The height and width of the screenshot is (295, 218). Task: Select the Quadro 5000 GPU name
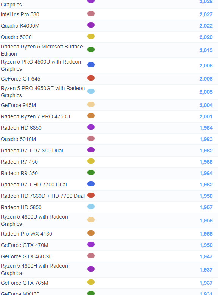coord(16,37)
